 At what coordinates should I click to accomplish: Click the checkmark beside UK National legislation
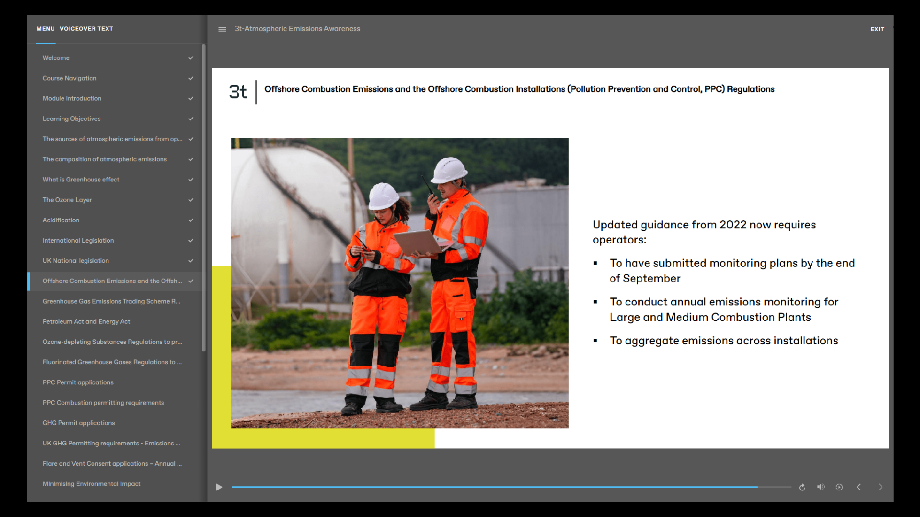(x=191, y=260)
